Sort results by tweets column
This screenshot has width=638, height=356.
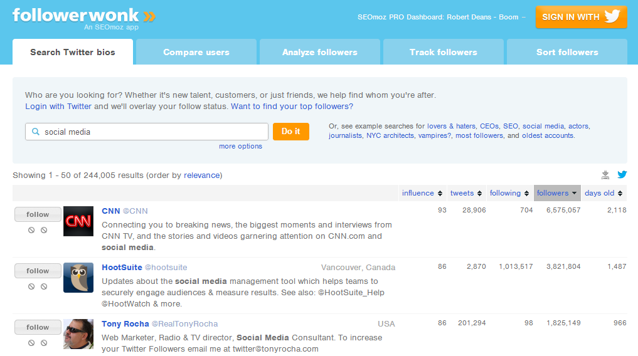(466, 193)
